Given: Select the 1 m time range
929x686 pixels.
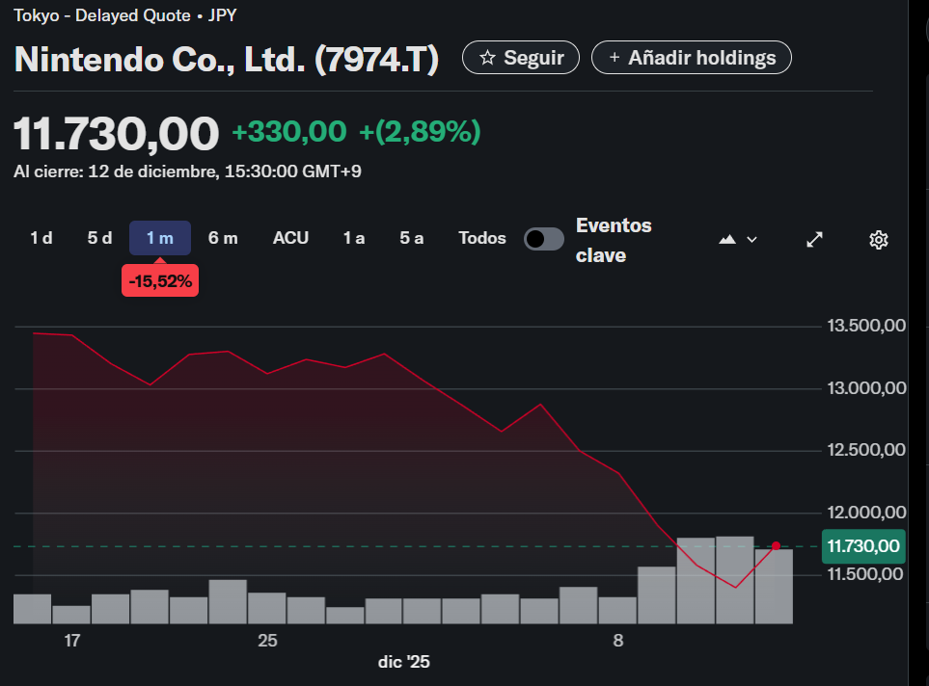Looking at the screenshot, I should point(160,238).
